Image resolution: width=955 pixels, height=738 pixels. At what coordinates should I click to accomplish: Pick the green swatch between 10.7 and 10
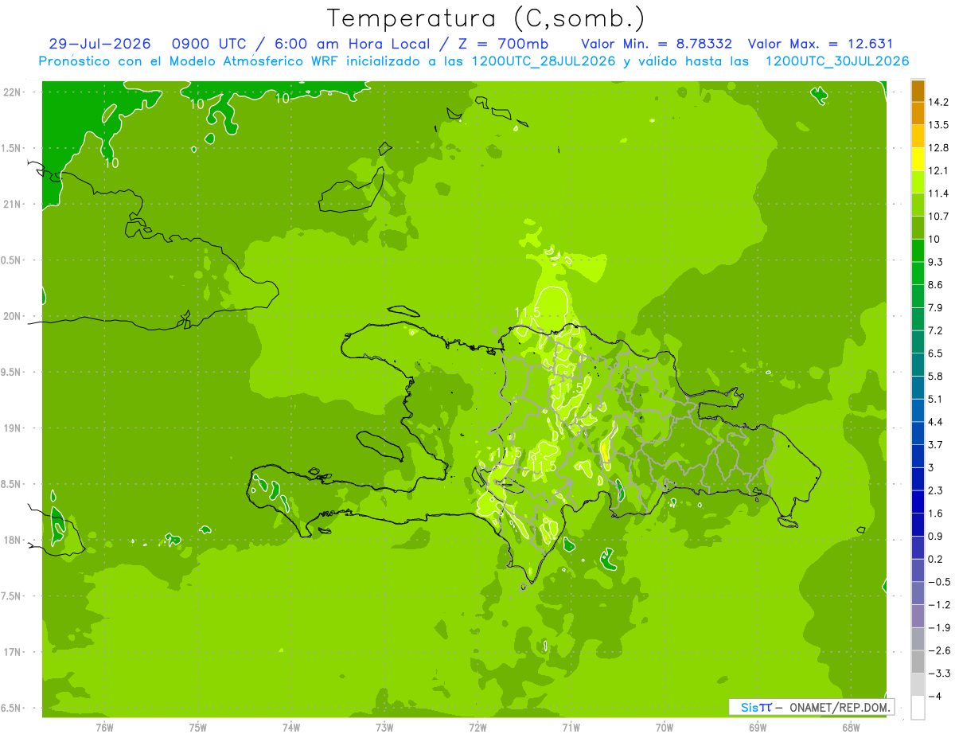click(x=918, y=228)
